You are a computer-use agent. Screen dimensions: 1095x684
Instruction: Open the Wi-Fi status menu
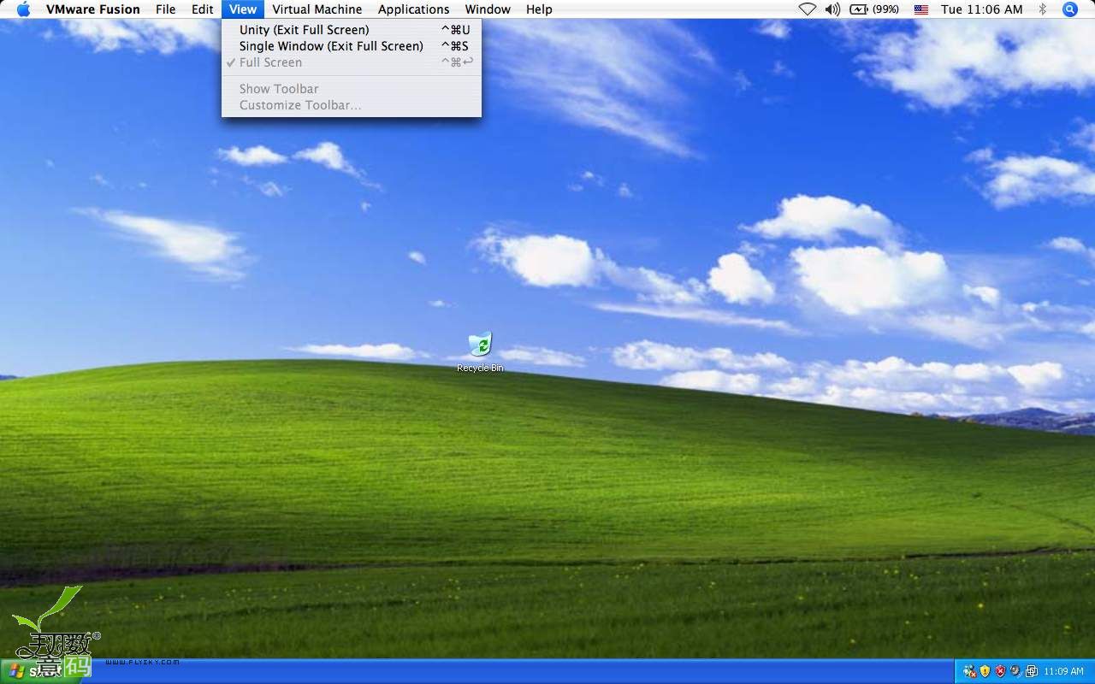(x=808, y=9)
